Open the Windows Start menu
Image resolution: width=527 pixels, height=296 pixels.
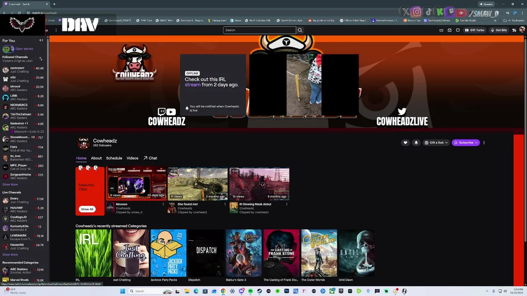(123, 291)
